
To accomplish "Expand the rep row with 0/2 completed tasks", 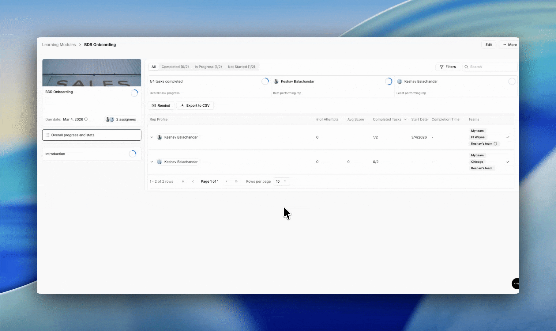I will pos(152,162).
